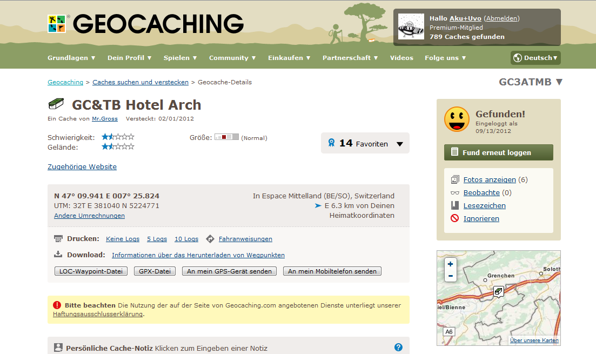The width and height of the screenshot is (596, 354).
Task: Open the Aku+Uvo profile avatar
Action: pyautogui.click(x=411, y=26)
